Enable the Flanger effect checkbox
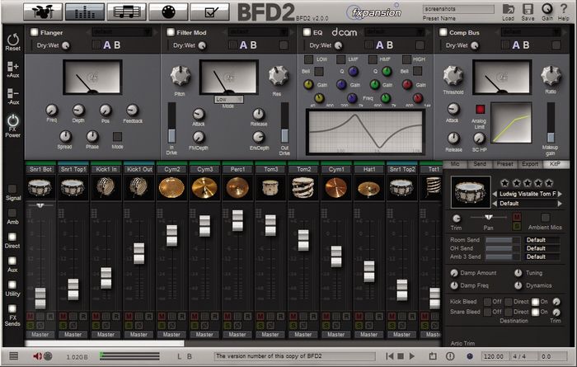Image resolution: width=577 pixels, height=367 pixels. [x=35, y=32]
